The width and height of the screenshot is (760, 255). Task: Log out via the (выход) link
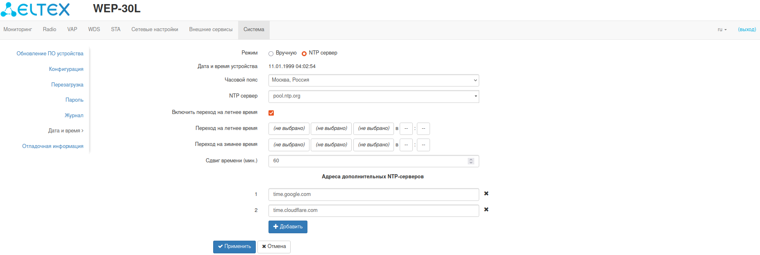747,30
